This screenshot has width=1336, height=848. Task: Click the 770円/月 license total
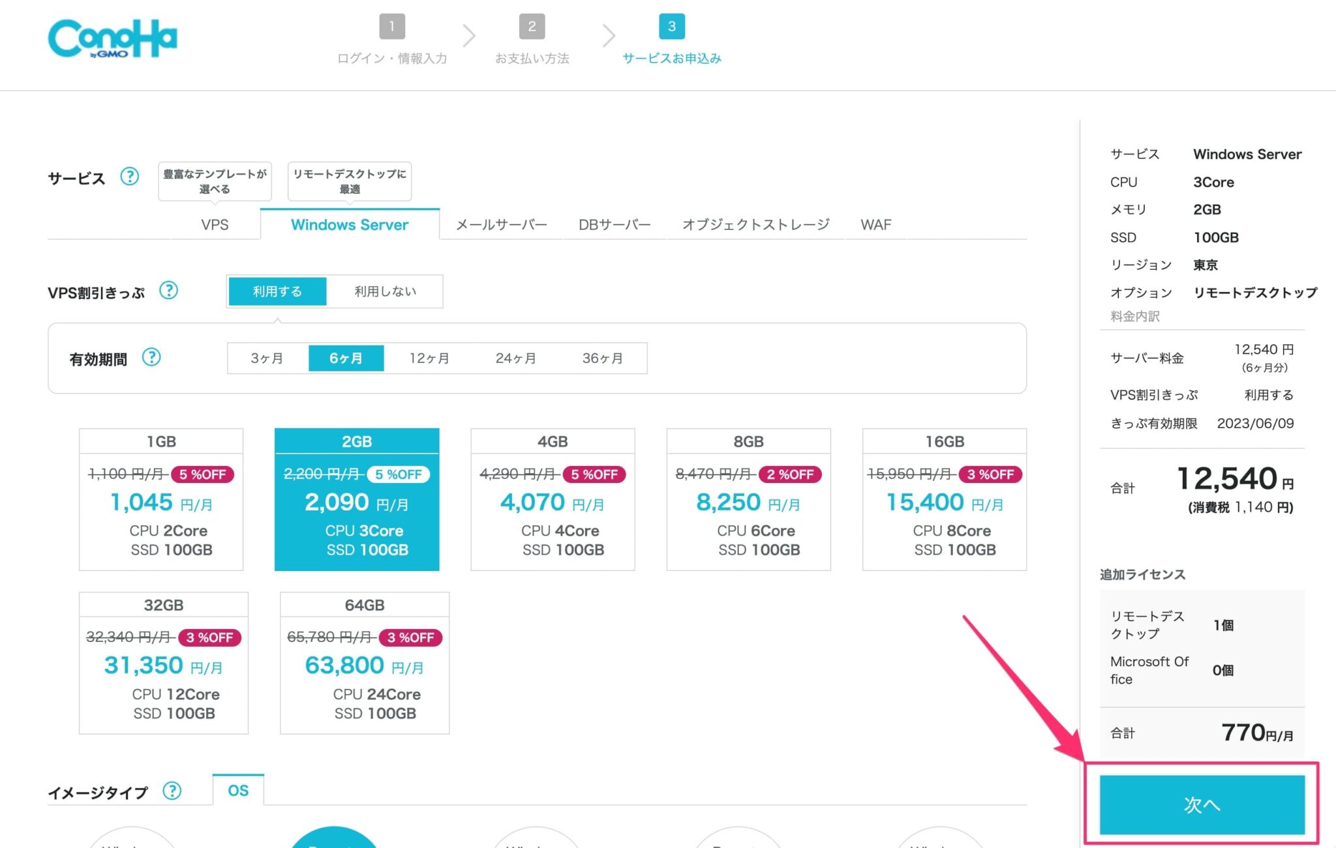point(1257,733)
